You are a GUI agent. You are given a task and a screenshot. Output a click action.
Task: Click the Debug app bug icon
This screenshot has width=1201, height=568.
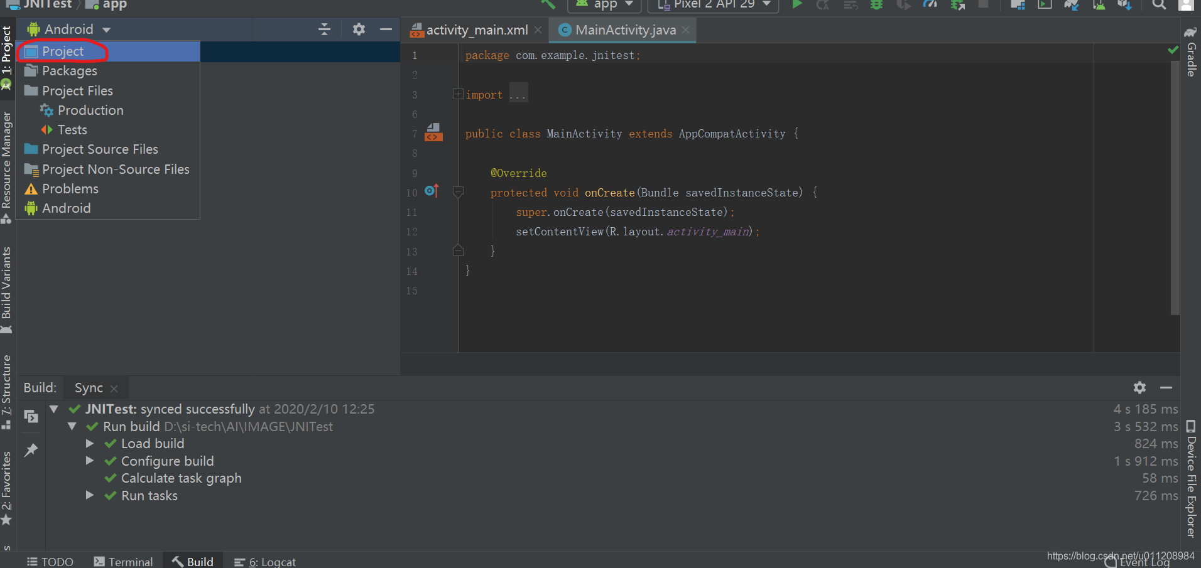coord(876,4)
